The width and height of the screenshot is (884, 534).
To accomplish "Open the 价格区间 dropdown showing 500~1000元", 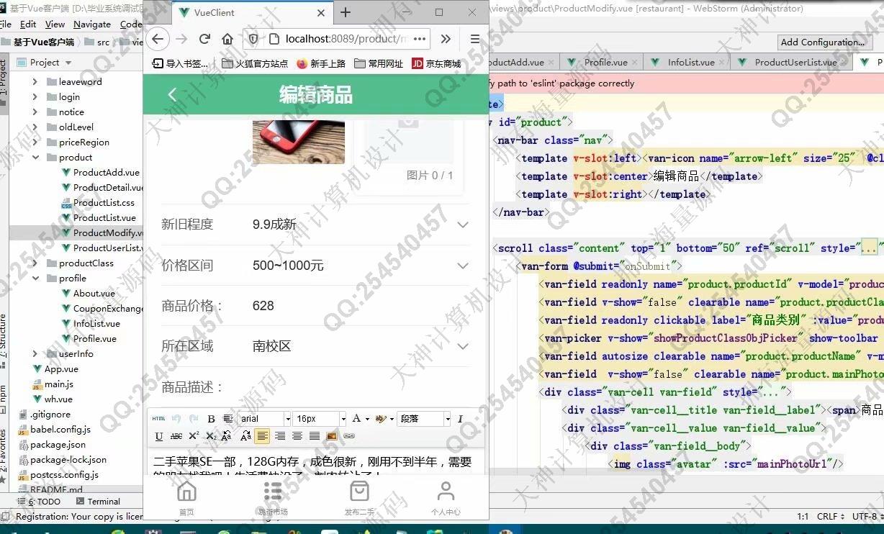I will tap(315, 266).
